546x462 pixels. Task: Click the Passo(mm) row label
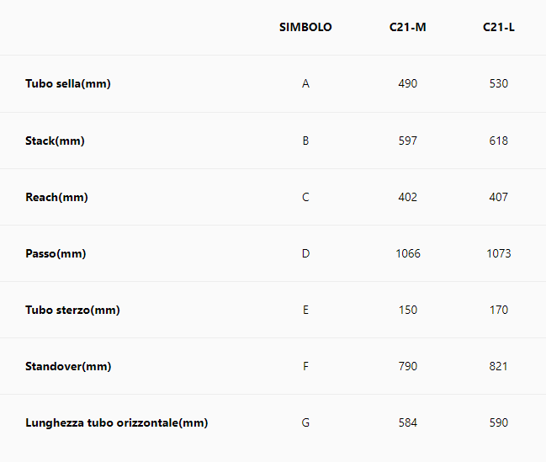coord(56,253)
